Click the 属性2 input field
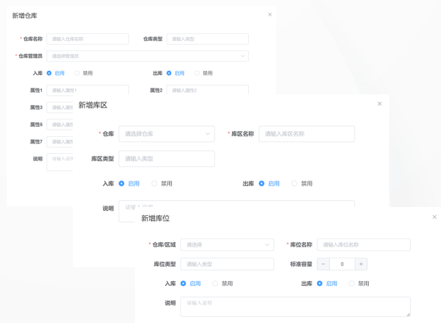The height and width of the screenshot is (323, 441). pos(207,90)
